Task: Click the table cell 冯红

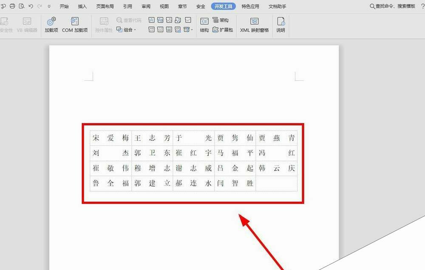Action: coord(277,153)
